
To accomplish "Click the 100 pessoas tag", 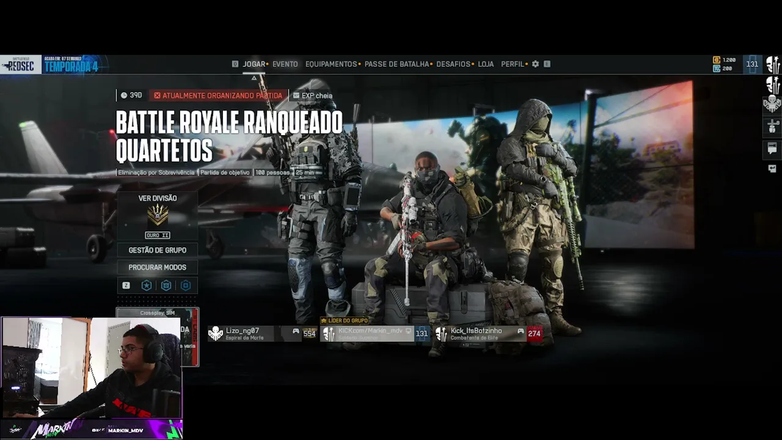I will coord(272,172).
